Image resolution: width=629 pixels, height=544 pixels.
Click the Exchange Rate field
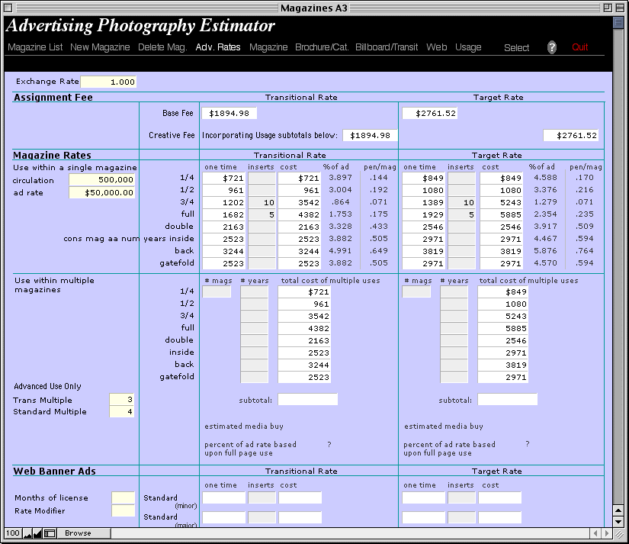click(x=108, y=82)
